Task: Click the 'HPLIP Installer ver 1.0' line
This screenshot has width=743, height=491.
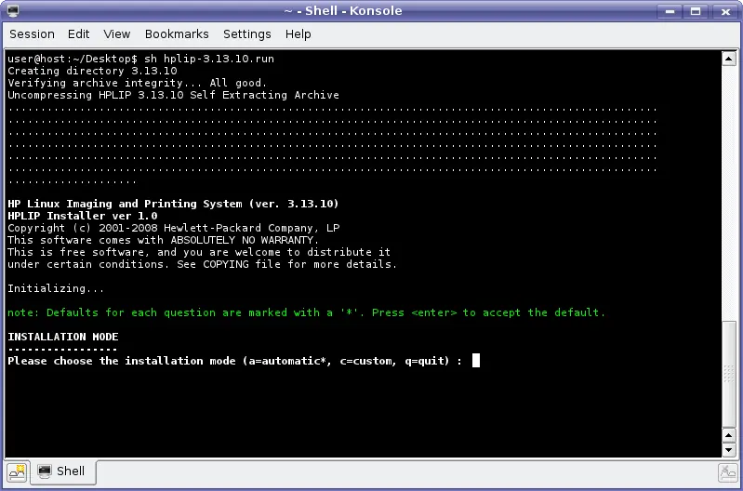Action: tap(83, 216)
